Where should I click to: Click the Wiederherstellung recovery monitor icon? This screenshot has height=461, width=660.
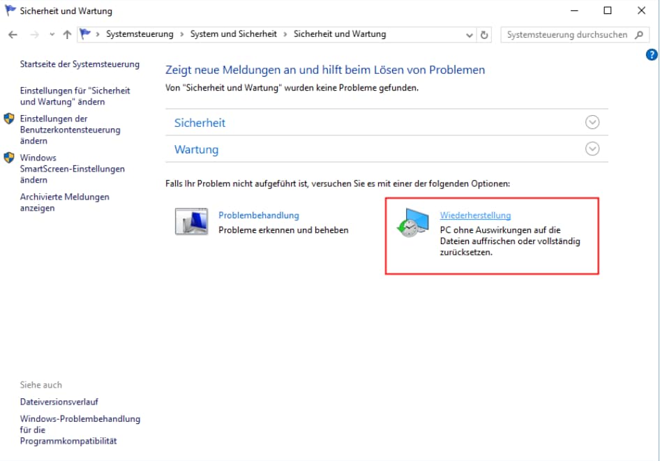[x=412, y=224]
